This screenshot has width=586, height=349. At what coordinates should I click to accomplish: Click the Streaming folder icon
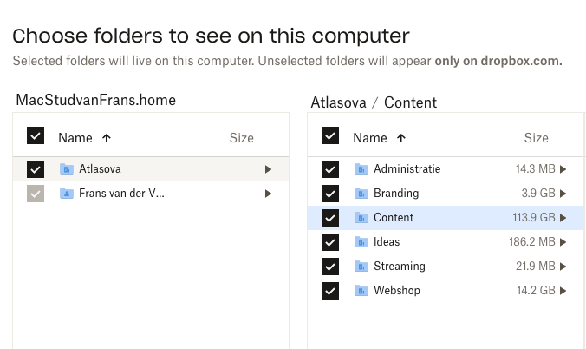[x=361, y=267]
